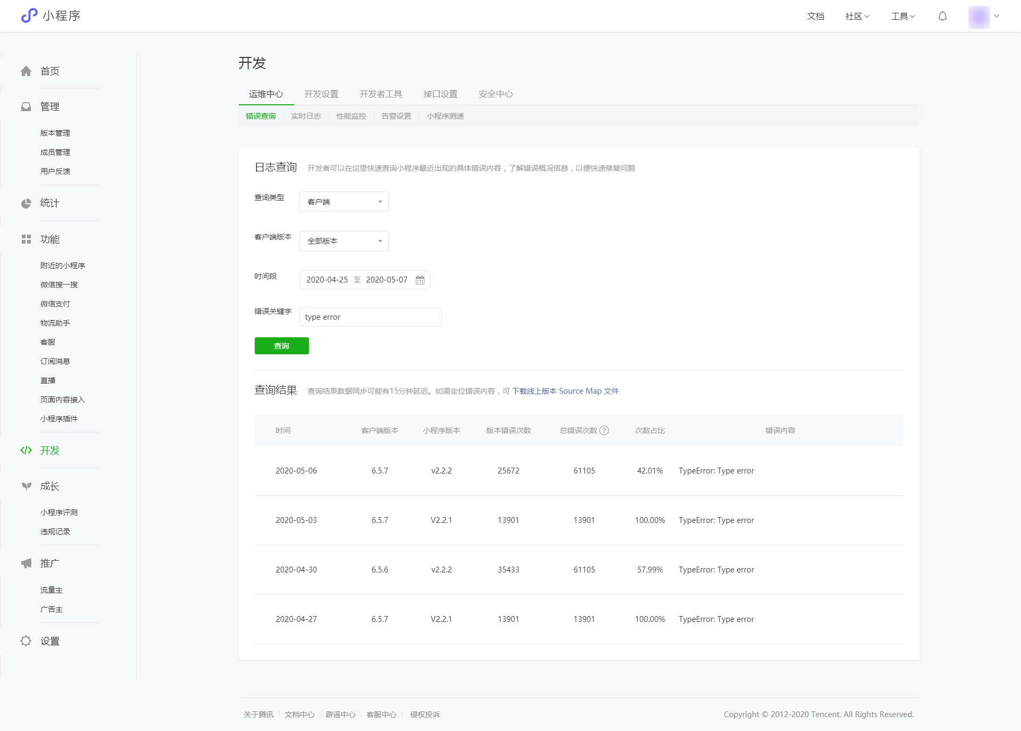Open the calendar date picker icon
The image size is (1021, 731).
click(x=420, y=280)
